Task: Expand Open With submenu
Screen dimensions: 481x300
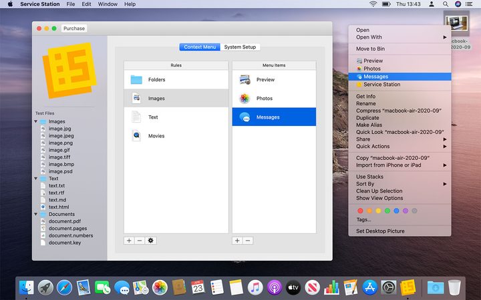Action: 399,37
